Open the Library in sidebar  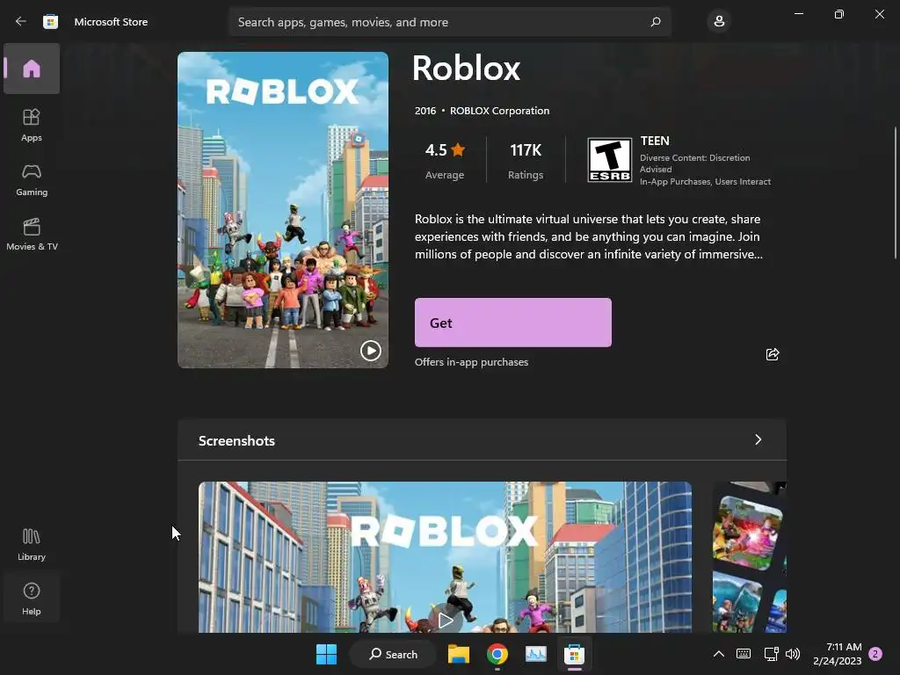(x=32, y=544)
